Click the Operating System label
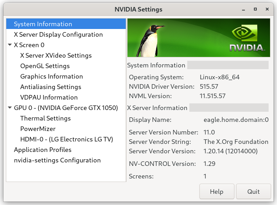This screenshot has width=277, height=205. tap(156, 77)
